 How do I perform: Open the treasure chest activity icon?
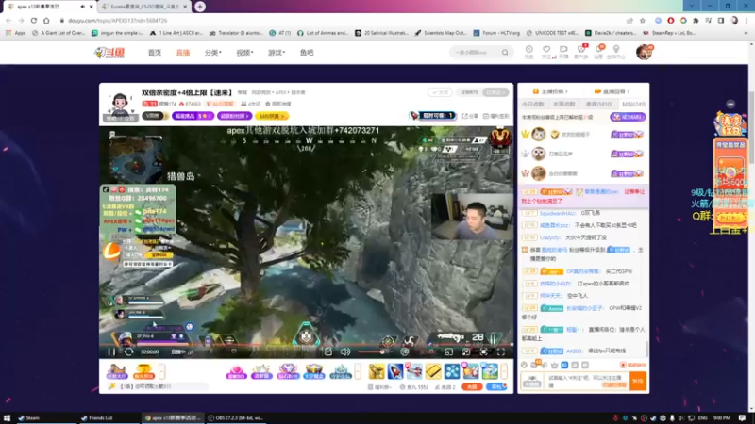pyautogui.click(x=314, y=371)
